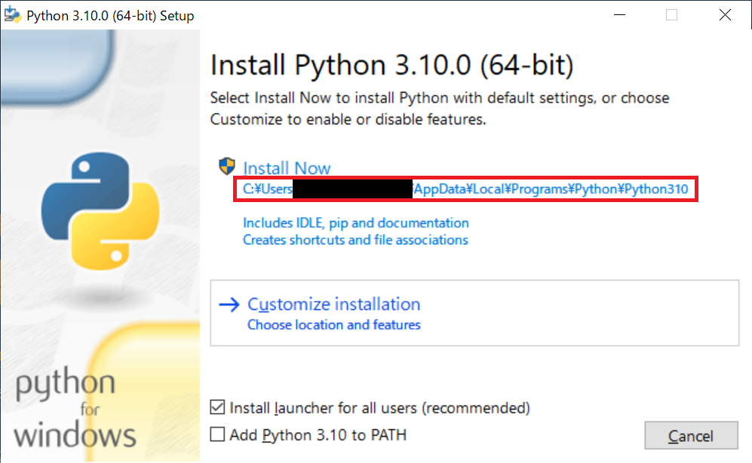
Task: Click the blue arrow next to Customize installation
Action: pos(229,305)
